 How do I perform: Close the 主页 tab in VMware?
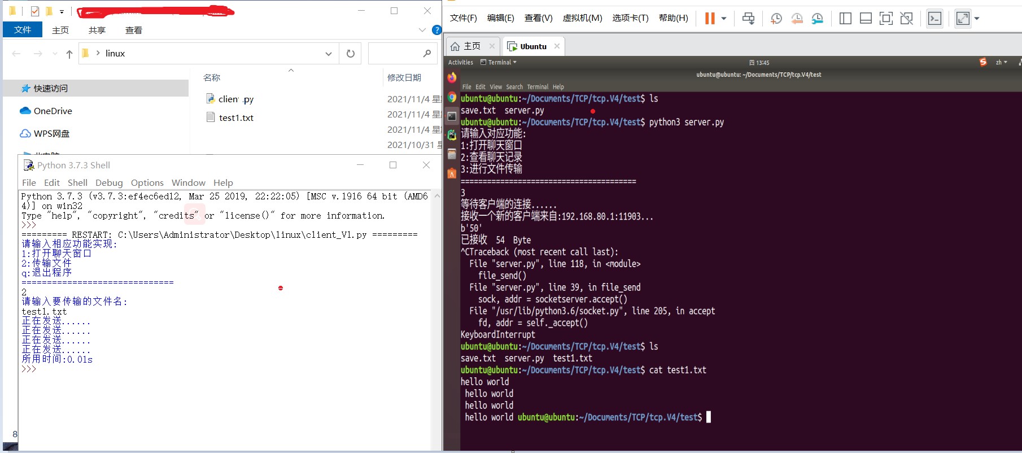coord(492,46)
